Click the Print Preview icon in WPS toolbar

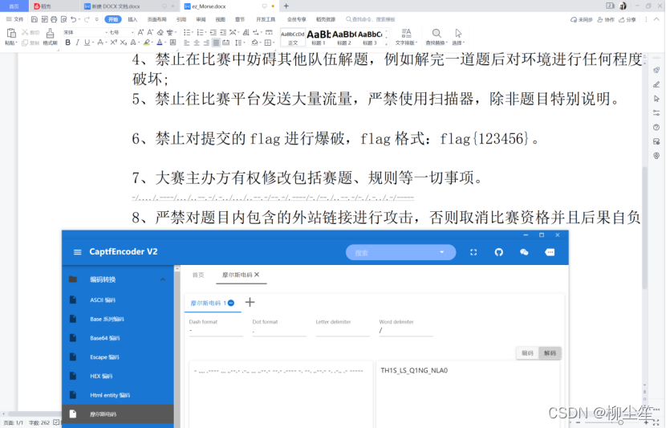pos(63,19)
